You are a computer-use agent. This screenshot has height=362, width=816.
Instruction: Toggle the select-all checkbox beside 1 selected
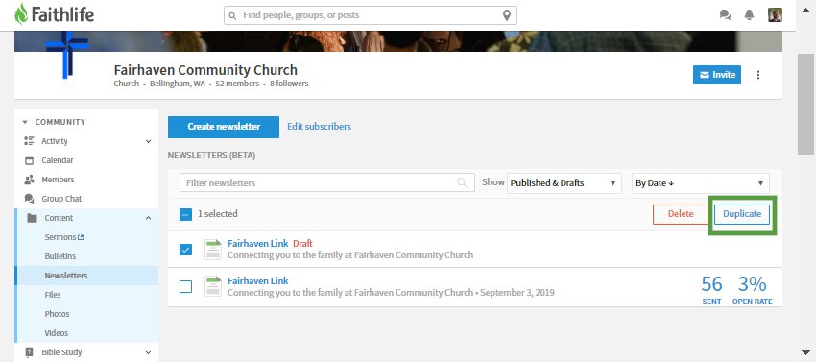click(x=185, y=214)
